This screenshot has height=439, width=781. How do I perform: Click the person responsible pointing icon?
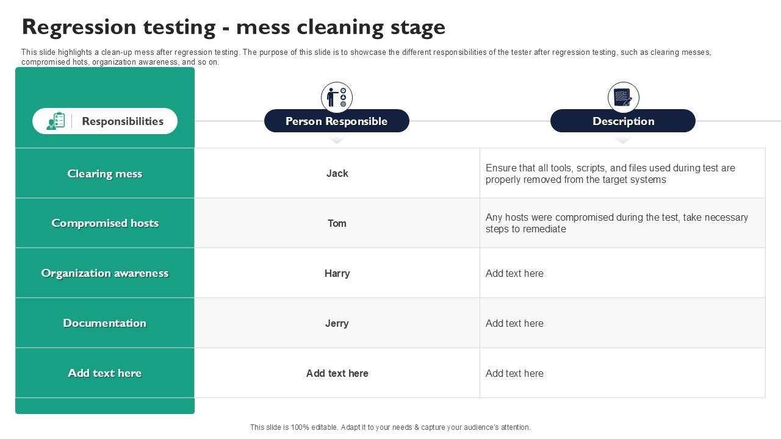[x=337, y=97]
